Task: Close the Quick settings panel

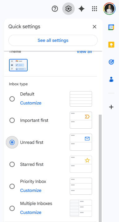Action: coord(95,27)
